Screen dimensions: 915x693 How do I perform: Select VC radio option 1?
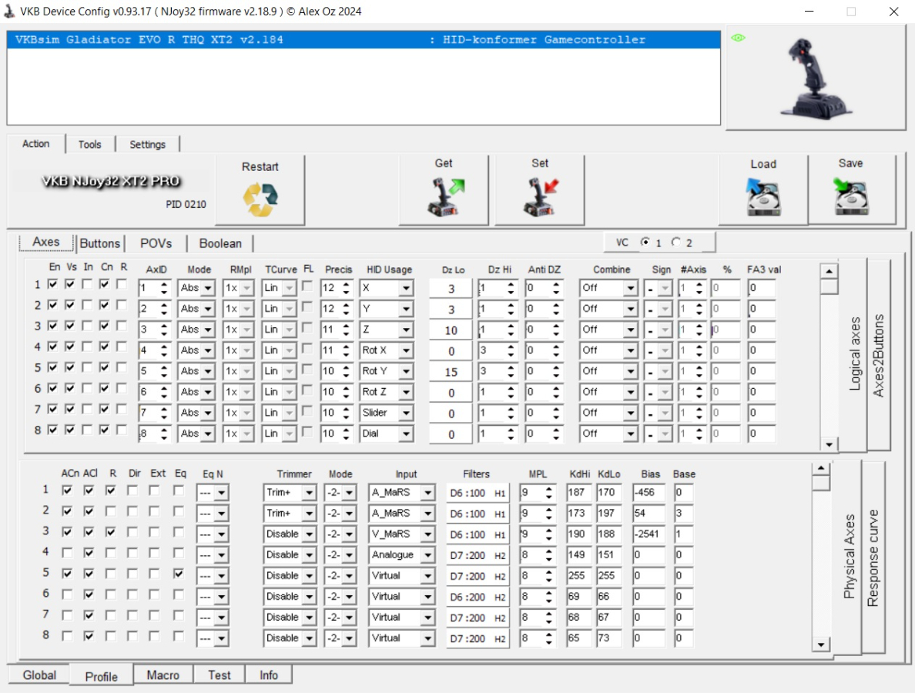[645, 242]
